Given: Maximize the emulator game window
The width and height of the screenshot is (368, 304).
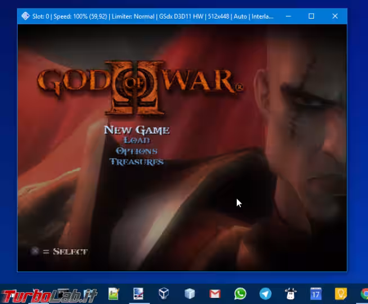Looking at the screenshot, I should coord(311,16).
